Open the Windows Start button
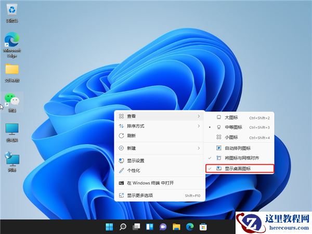This screenshot has height=234, width=312. tap(109, 227)
